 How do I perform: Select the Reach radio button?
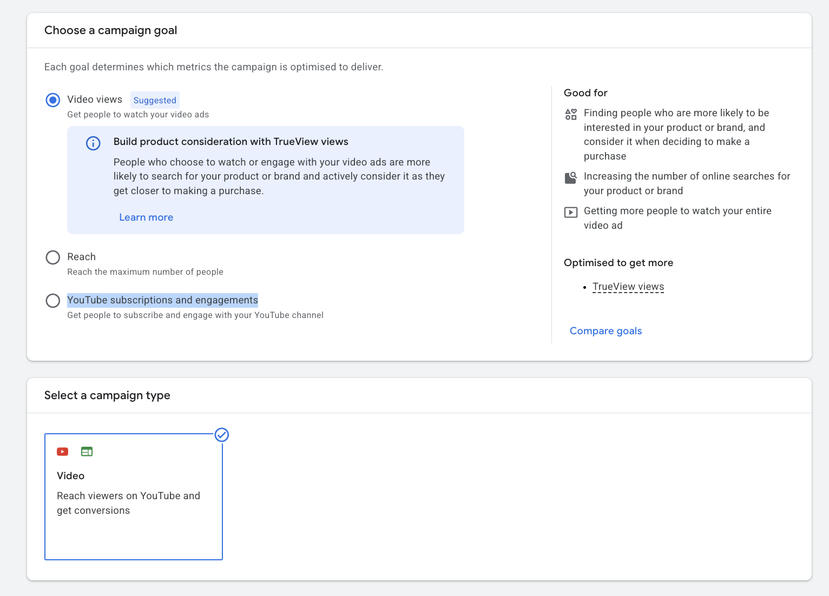(x=53, y=257)
